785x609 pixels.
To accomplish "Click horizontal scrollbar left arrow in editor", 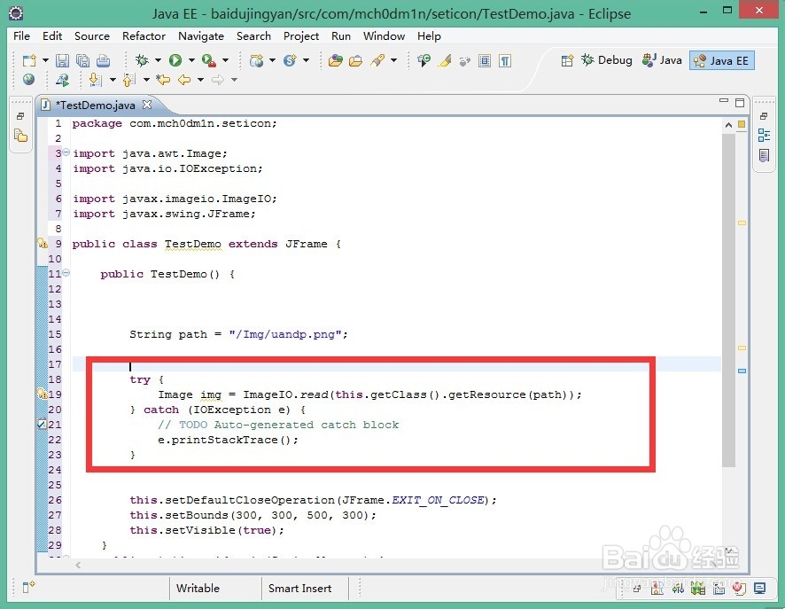I will (x=78, y=565).
